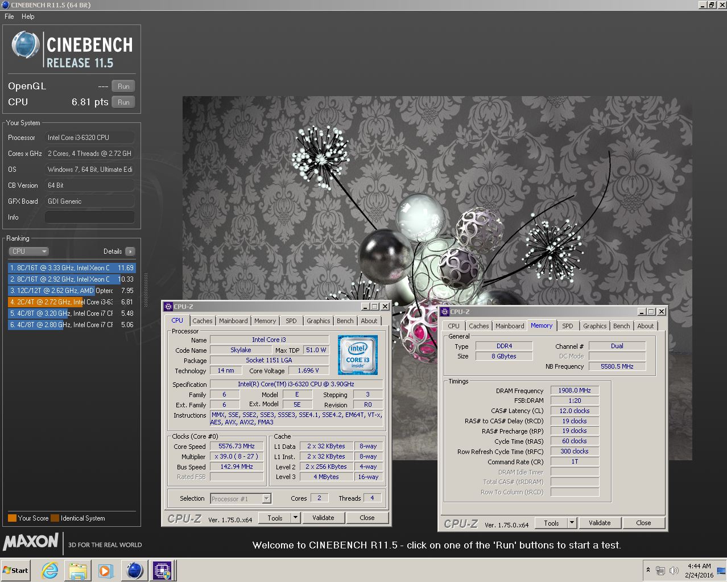The width and height of the screenshot is (727, 582).
Task: Click the taskbar clock showing 4:44 AM
Action: point(699,571)
